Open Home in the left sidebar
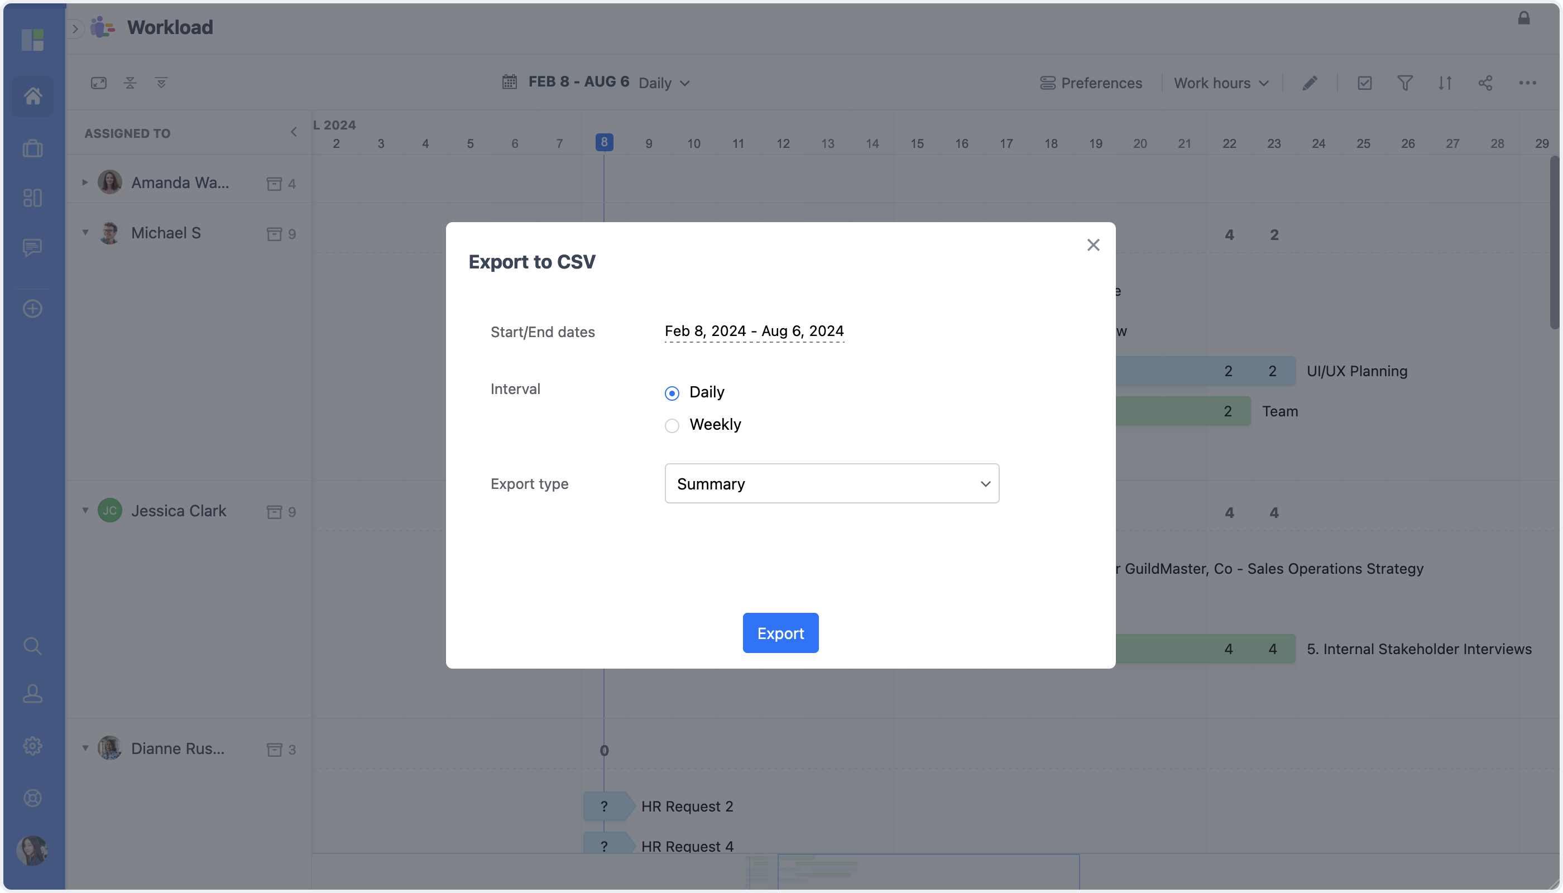Screen dimensions: 1563x893 [32, 95]
